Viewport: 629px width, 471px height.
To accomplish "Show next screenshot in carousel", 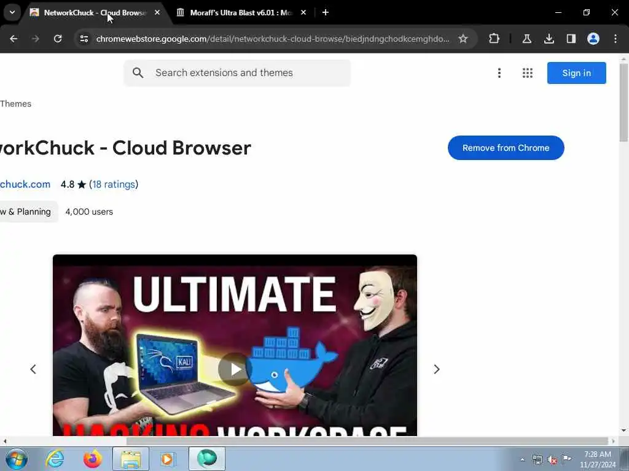I will coord(437,369).
